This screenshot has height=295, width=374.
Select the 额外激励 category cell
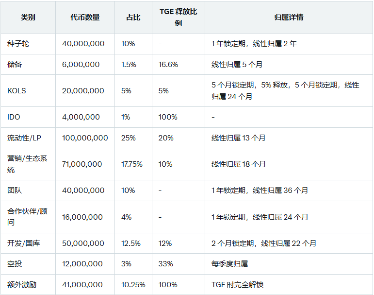click(28, 285)
